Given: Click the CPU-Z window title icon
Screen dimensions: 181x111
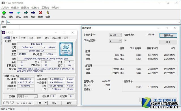Looking at the screenshot, I should (x=4, y=33).
